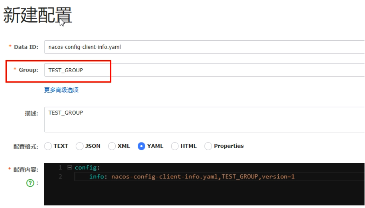This screenshot has height=208, width=365.
Task: Click line number 2 in editor gutter
Action: (x=60, y=177)
